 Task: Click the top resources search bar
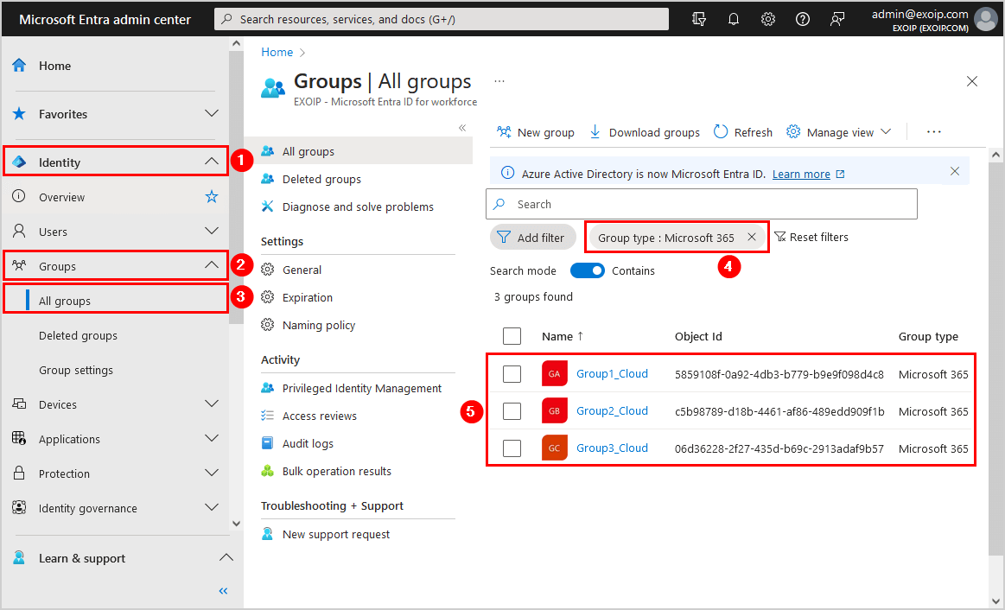pos(442,19)
